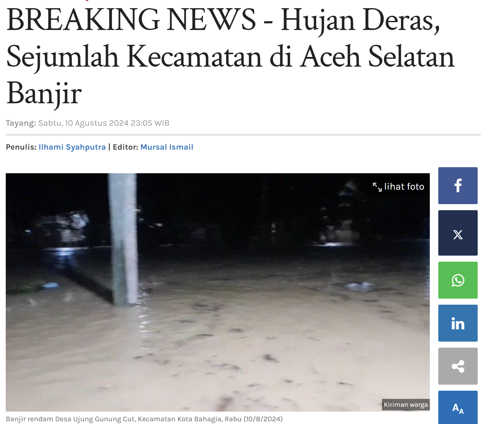481x424 pixels.
Task: Share the article via WhatsApp
Action: [x=458, y=280]
